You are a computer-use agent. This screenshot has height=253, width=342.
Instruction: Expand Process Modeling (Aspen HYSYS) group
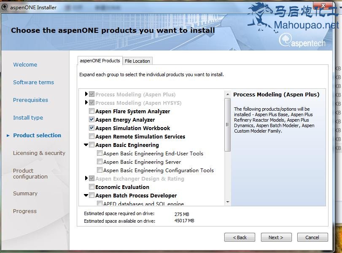86,103
